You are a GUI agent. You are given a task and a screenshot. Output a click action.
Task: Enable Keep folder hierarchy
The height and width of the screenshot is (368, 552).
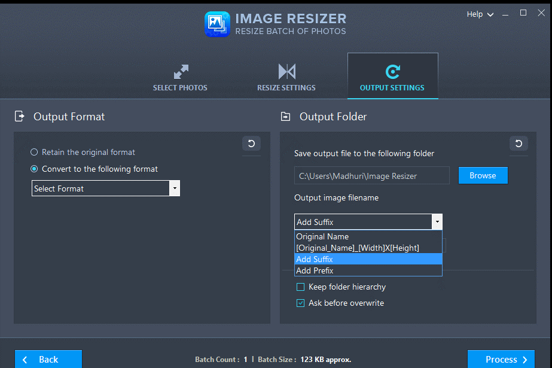(x=300, y=287)
